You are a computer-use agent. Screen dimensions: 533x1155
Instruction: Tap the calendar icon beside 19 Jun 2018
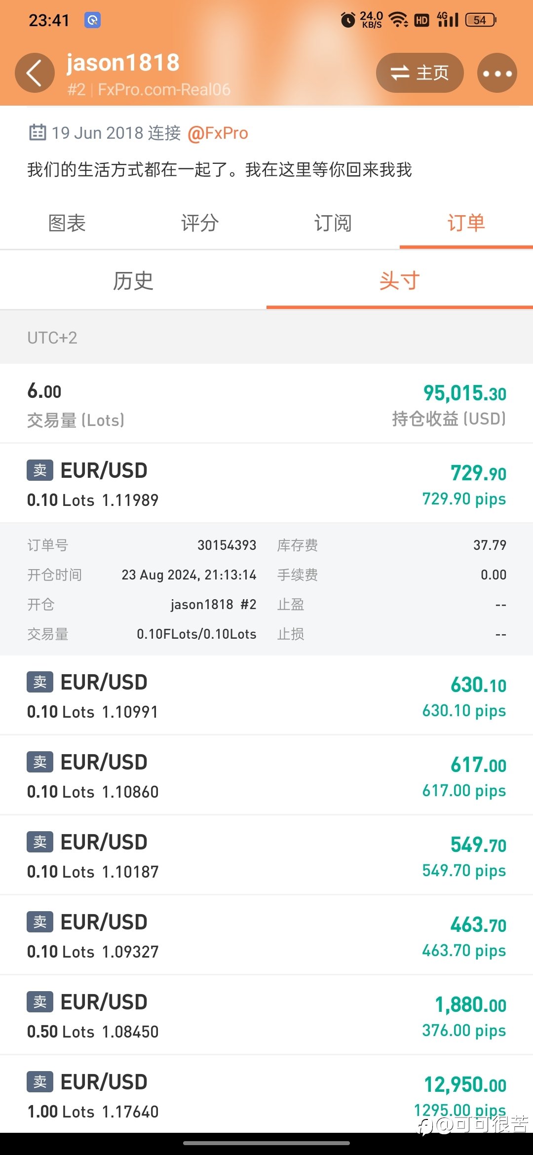[x=38, y=132]
